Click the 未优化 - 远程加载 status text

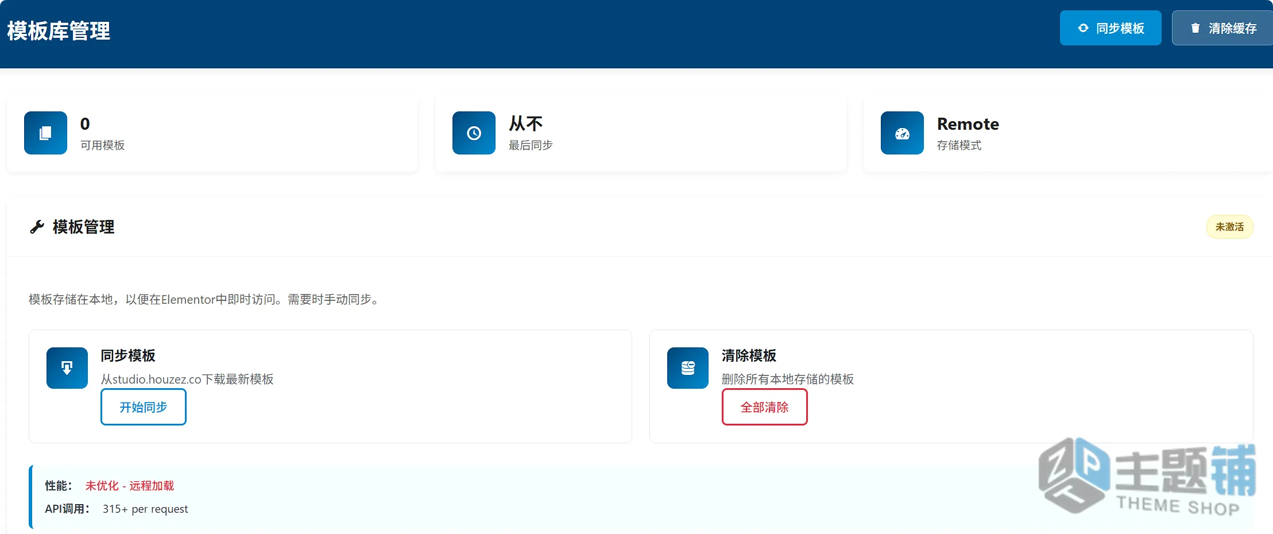[130, 486]
